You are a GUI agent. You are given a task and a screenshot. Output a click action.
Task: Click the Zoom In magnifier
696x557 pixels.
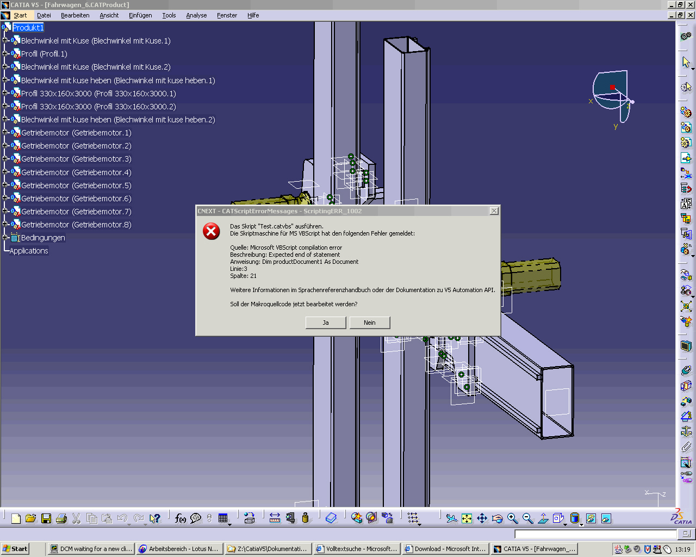512,518
